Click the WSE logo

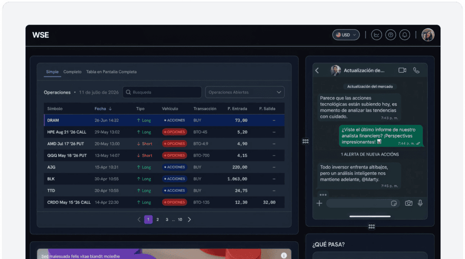click(40, 35)
